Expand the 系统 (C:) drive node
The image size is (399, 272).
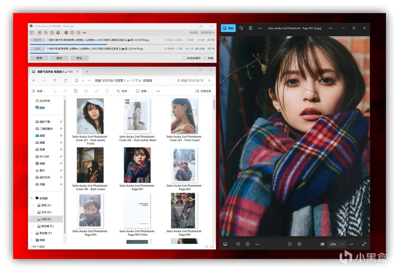pos(34,205)
